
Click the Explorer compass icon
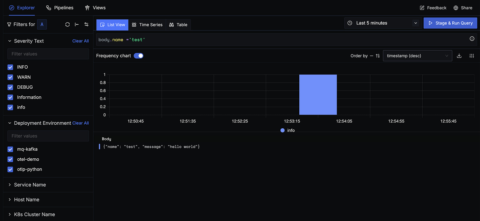pos(12,8)
